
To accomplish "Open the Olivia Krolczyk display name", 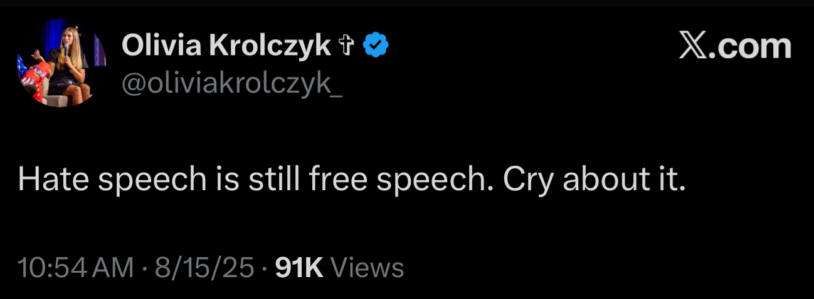I will pos(226,46).
